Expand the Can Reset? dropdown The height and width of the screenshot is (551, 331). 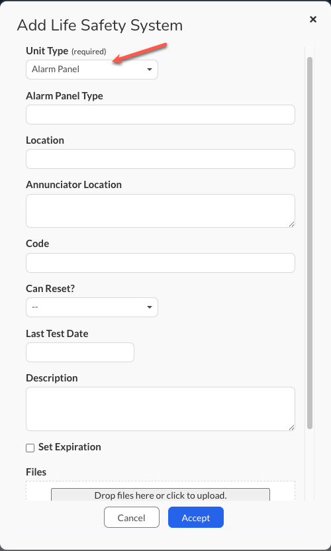click(x=92, y=307)
